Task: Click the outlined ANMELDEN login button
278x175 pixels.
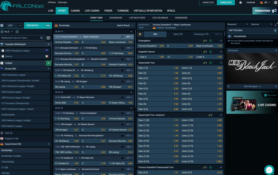Action: (x=208, y=2)
